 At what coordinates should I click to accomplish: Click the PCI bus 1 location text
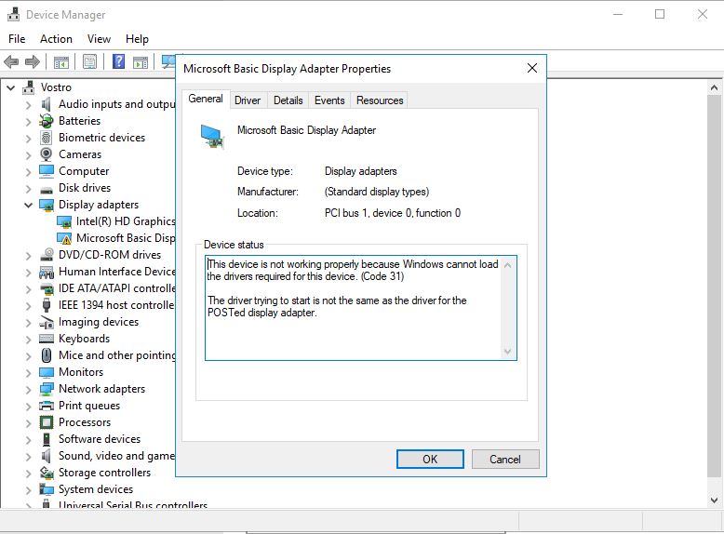coord(393,213)
